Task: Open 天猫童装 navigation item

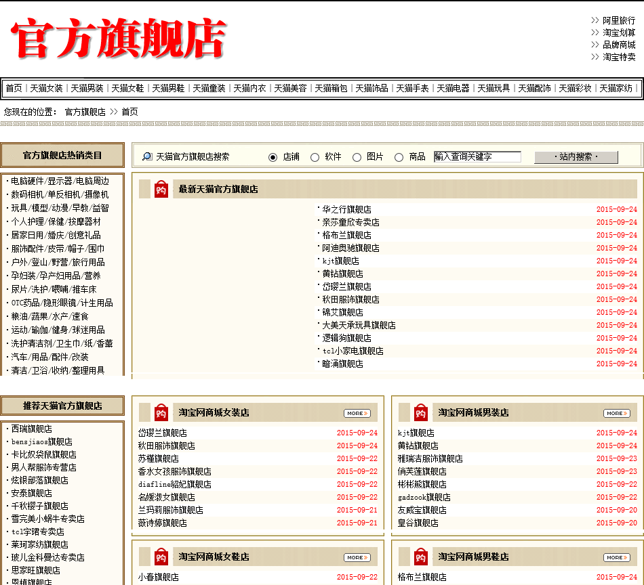Action: coord(209,88)
